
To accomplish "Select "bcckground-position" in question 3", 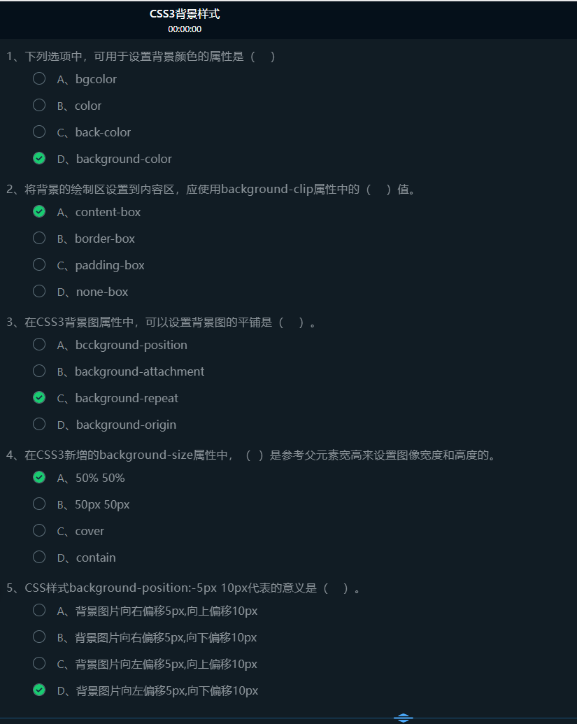I will (x=39, y=344).
